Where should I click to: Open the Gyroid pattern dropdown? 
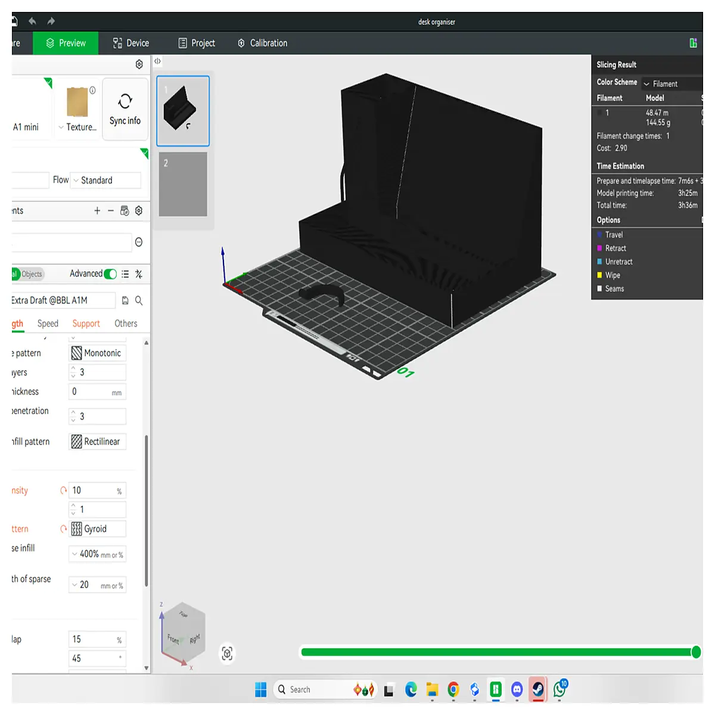(x=98, y=529)
